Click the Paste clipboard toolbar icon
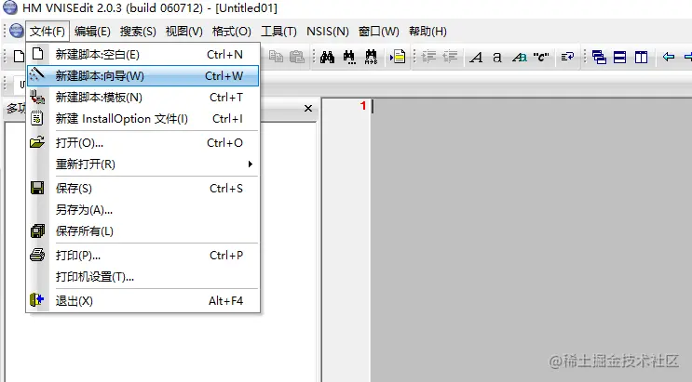Image resolution: width=692 pixels, height=382 pixels. [297, 57]
